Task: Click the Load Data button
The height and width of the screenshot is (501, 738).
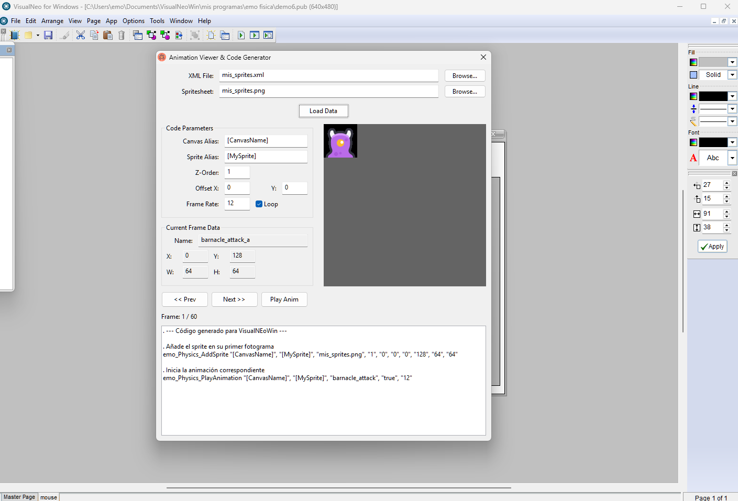Action: (x=323, y=111)
